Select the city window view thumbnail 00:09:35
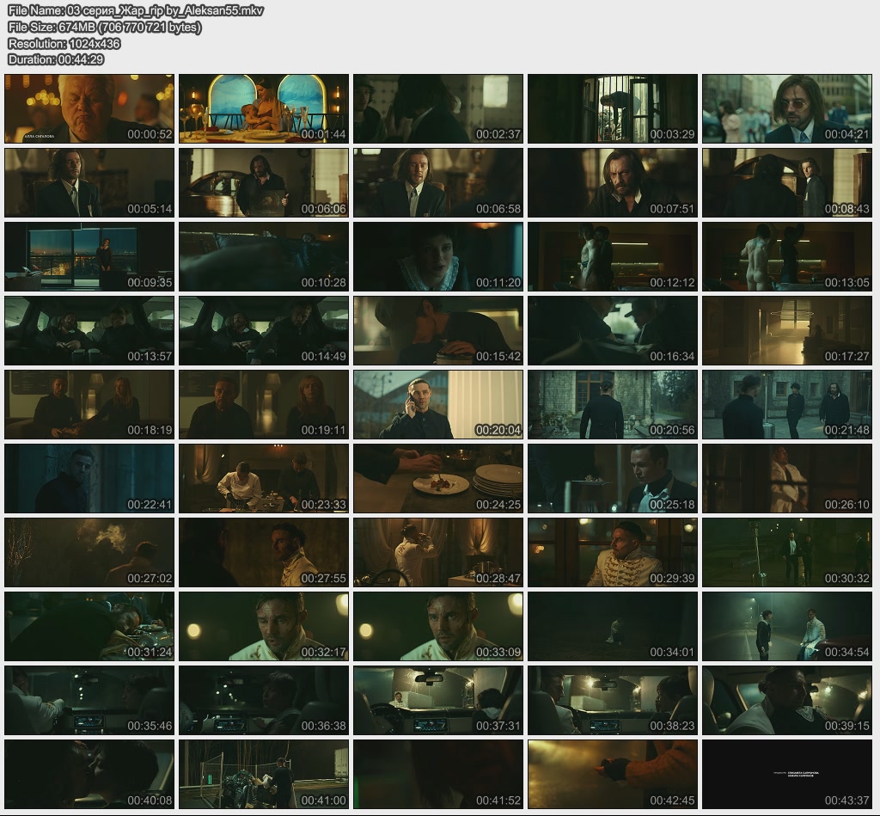Viewport: 880px width, 816px height. tap(89, 256)
